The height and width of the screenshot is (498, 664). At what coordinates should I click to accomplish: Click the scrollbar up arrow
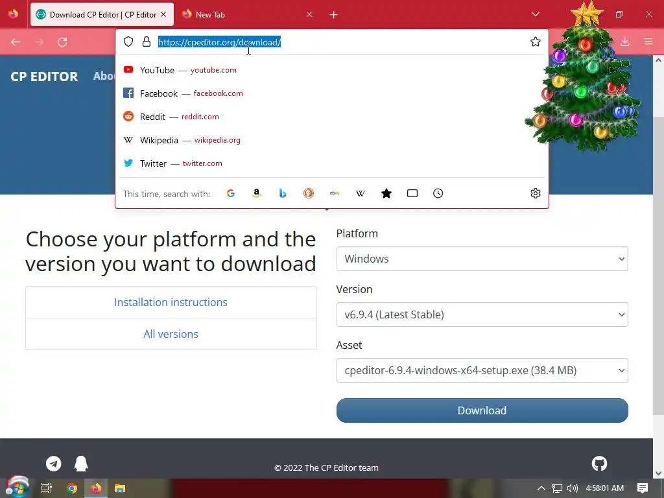[x=658, y=60]
